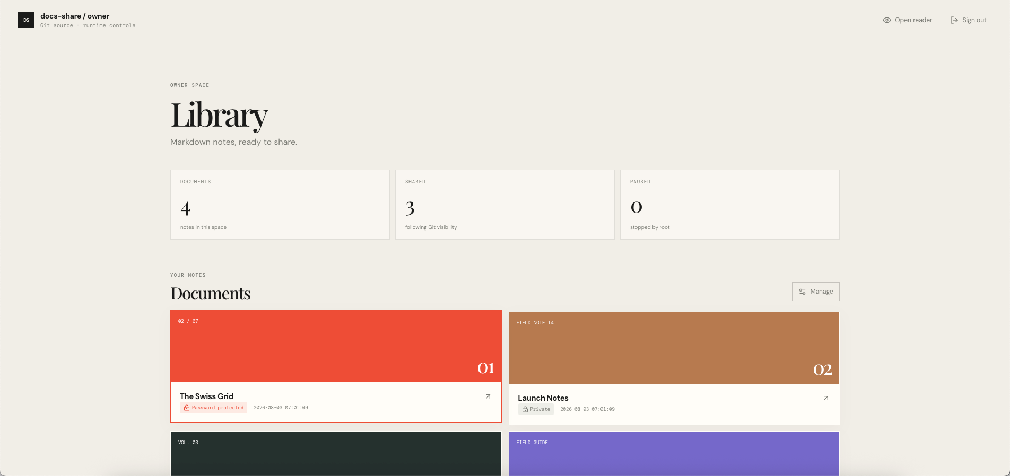Click the large 01 number on red cover
The image size is (1010, 476).
pyautogui.click(x=486, y=368)
